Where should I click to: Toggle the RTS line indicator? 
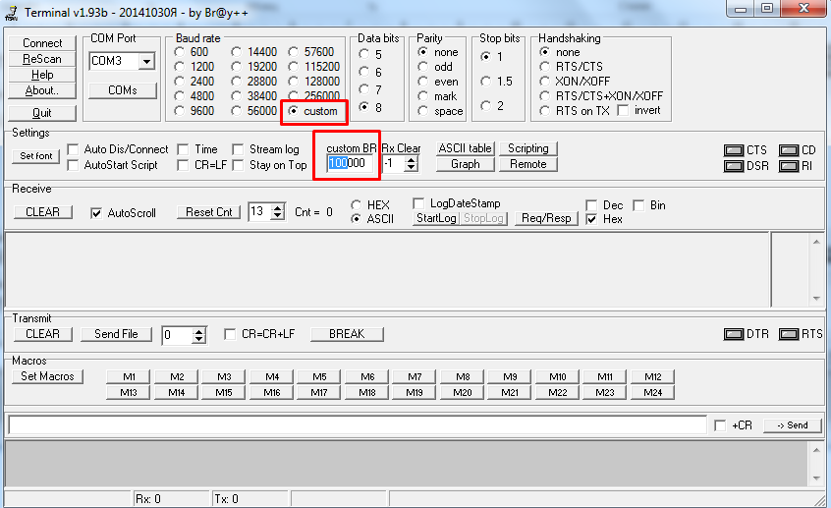pyautogui.click(x=789, y=334)
